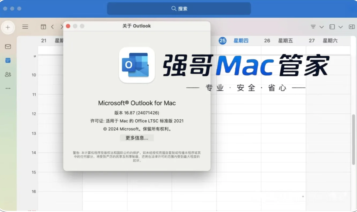Show more apps via the ellipsis icon
Viewport: 357px width, 212px height.
[x=8, y=88]
